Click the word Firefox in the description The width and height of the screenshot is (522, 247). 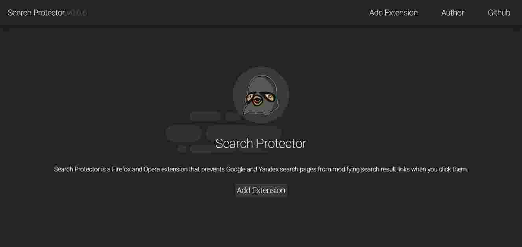point(121,169)
